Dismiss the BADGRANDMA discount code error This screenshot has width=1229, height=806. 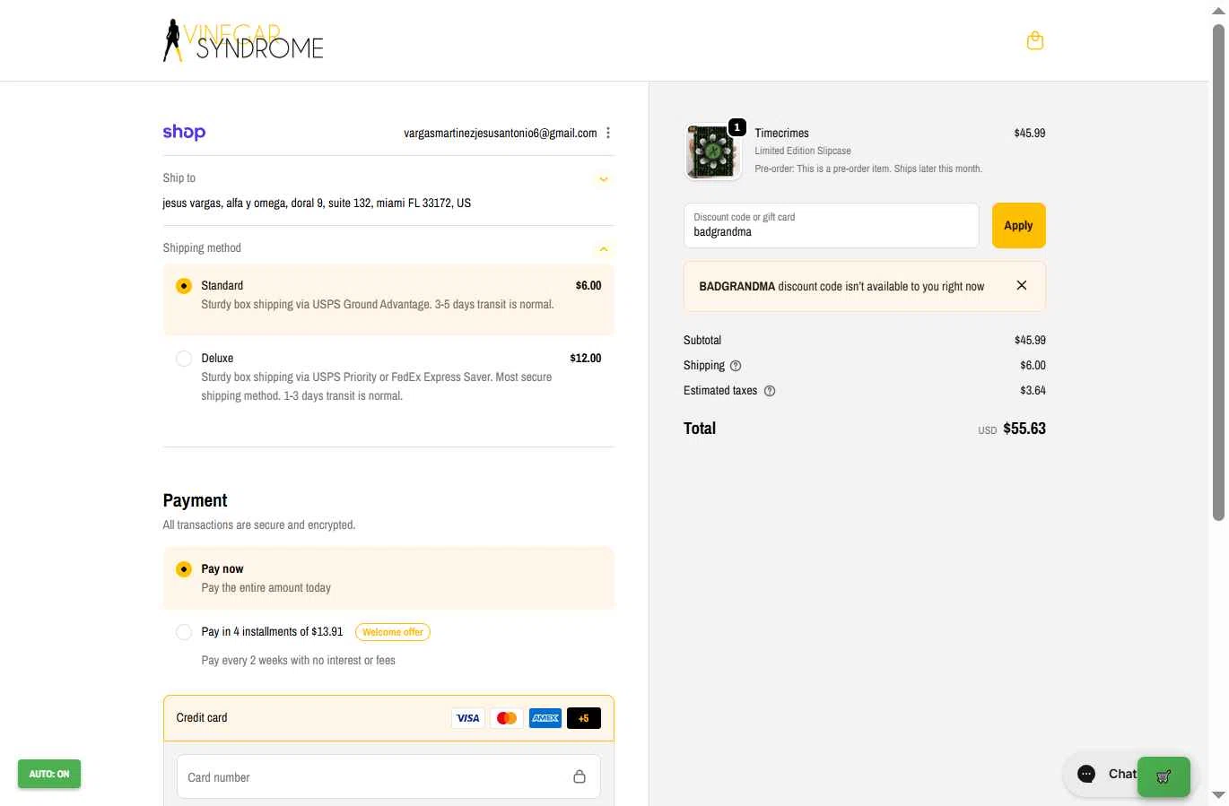pos(1021,285)
